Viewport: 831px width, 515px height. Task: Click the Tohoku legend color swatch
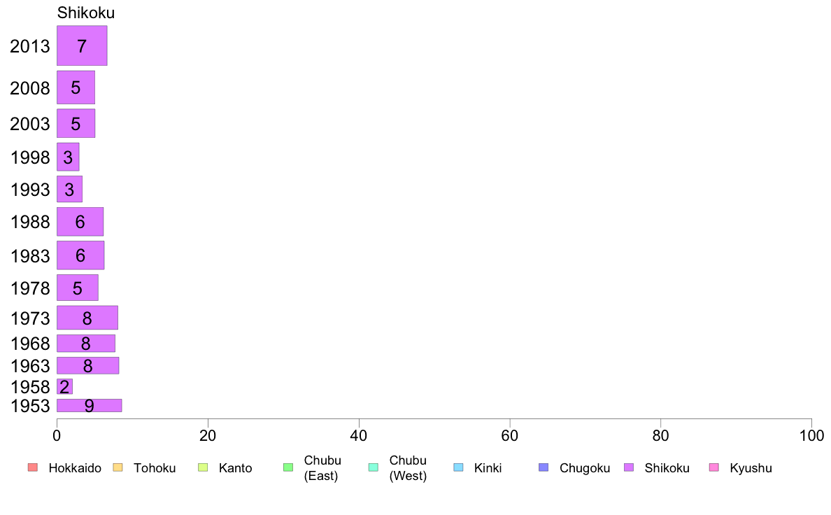118,467
